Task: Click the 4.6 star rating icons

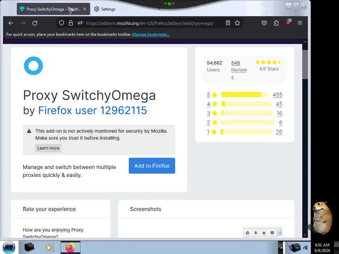Action: click(x=268, y=62)
